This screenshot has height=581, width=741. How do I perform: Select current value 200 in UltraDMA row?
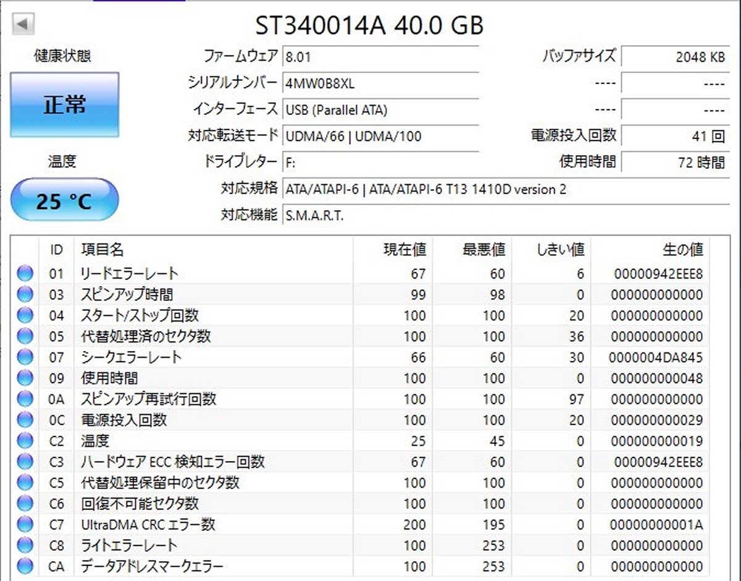[x=414, y=524]
